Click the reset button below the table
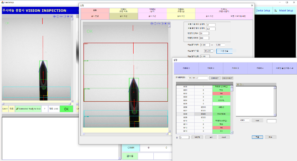 (224, 137)
